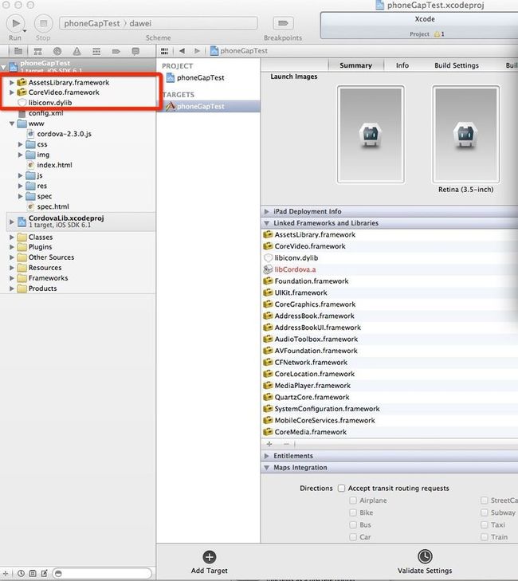This screenshot has height=581, width=518.
Task: Click the project warning indicator icon
Action: tap(437, 34)
